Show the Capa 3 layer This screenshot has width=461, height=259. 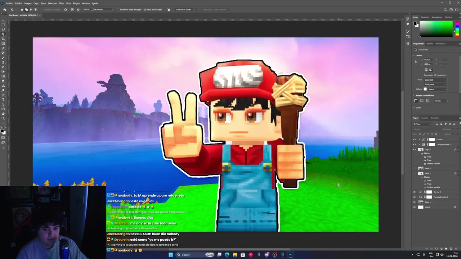[x=414, y=168]
